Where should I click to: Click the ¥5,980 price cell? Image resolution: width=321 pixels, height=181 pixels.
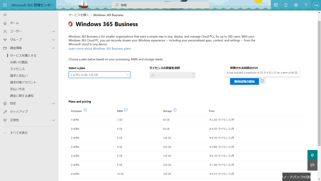click(221, 147)
